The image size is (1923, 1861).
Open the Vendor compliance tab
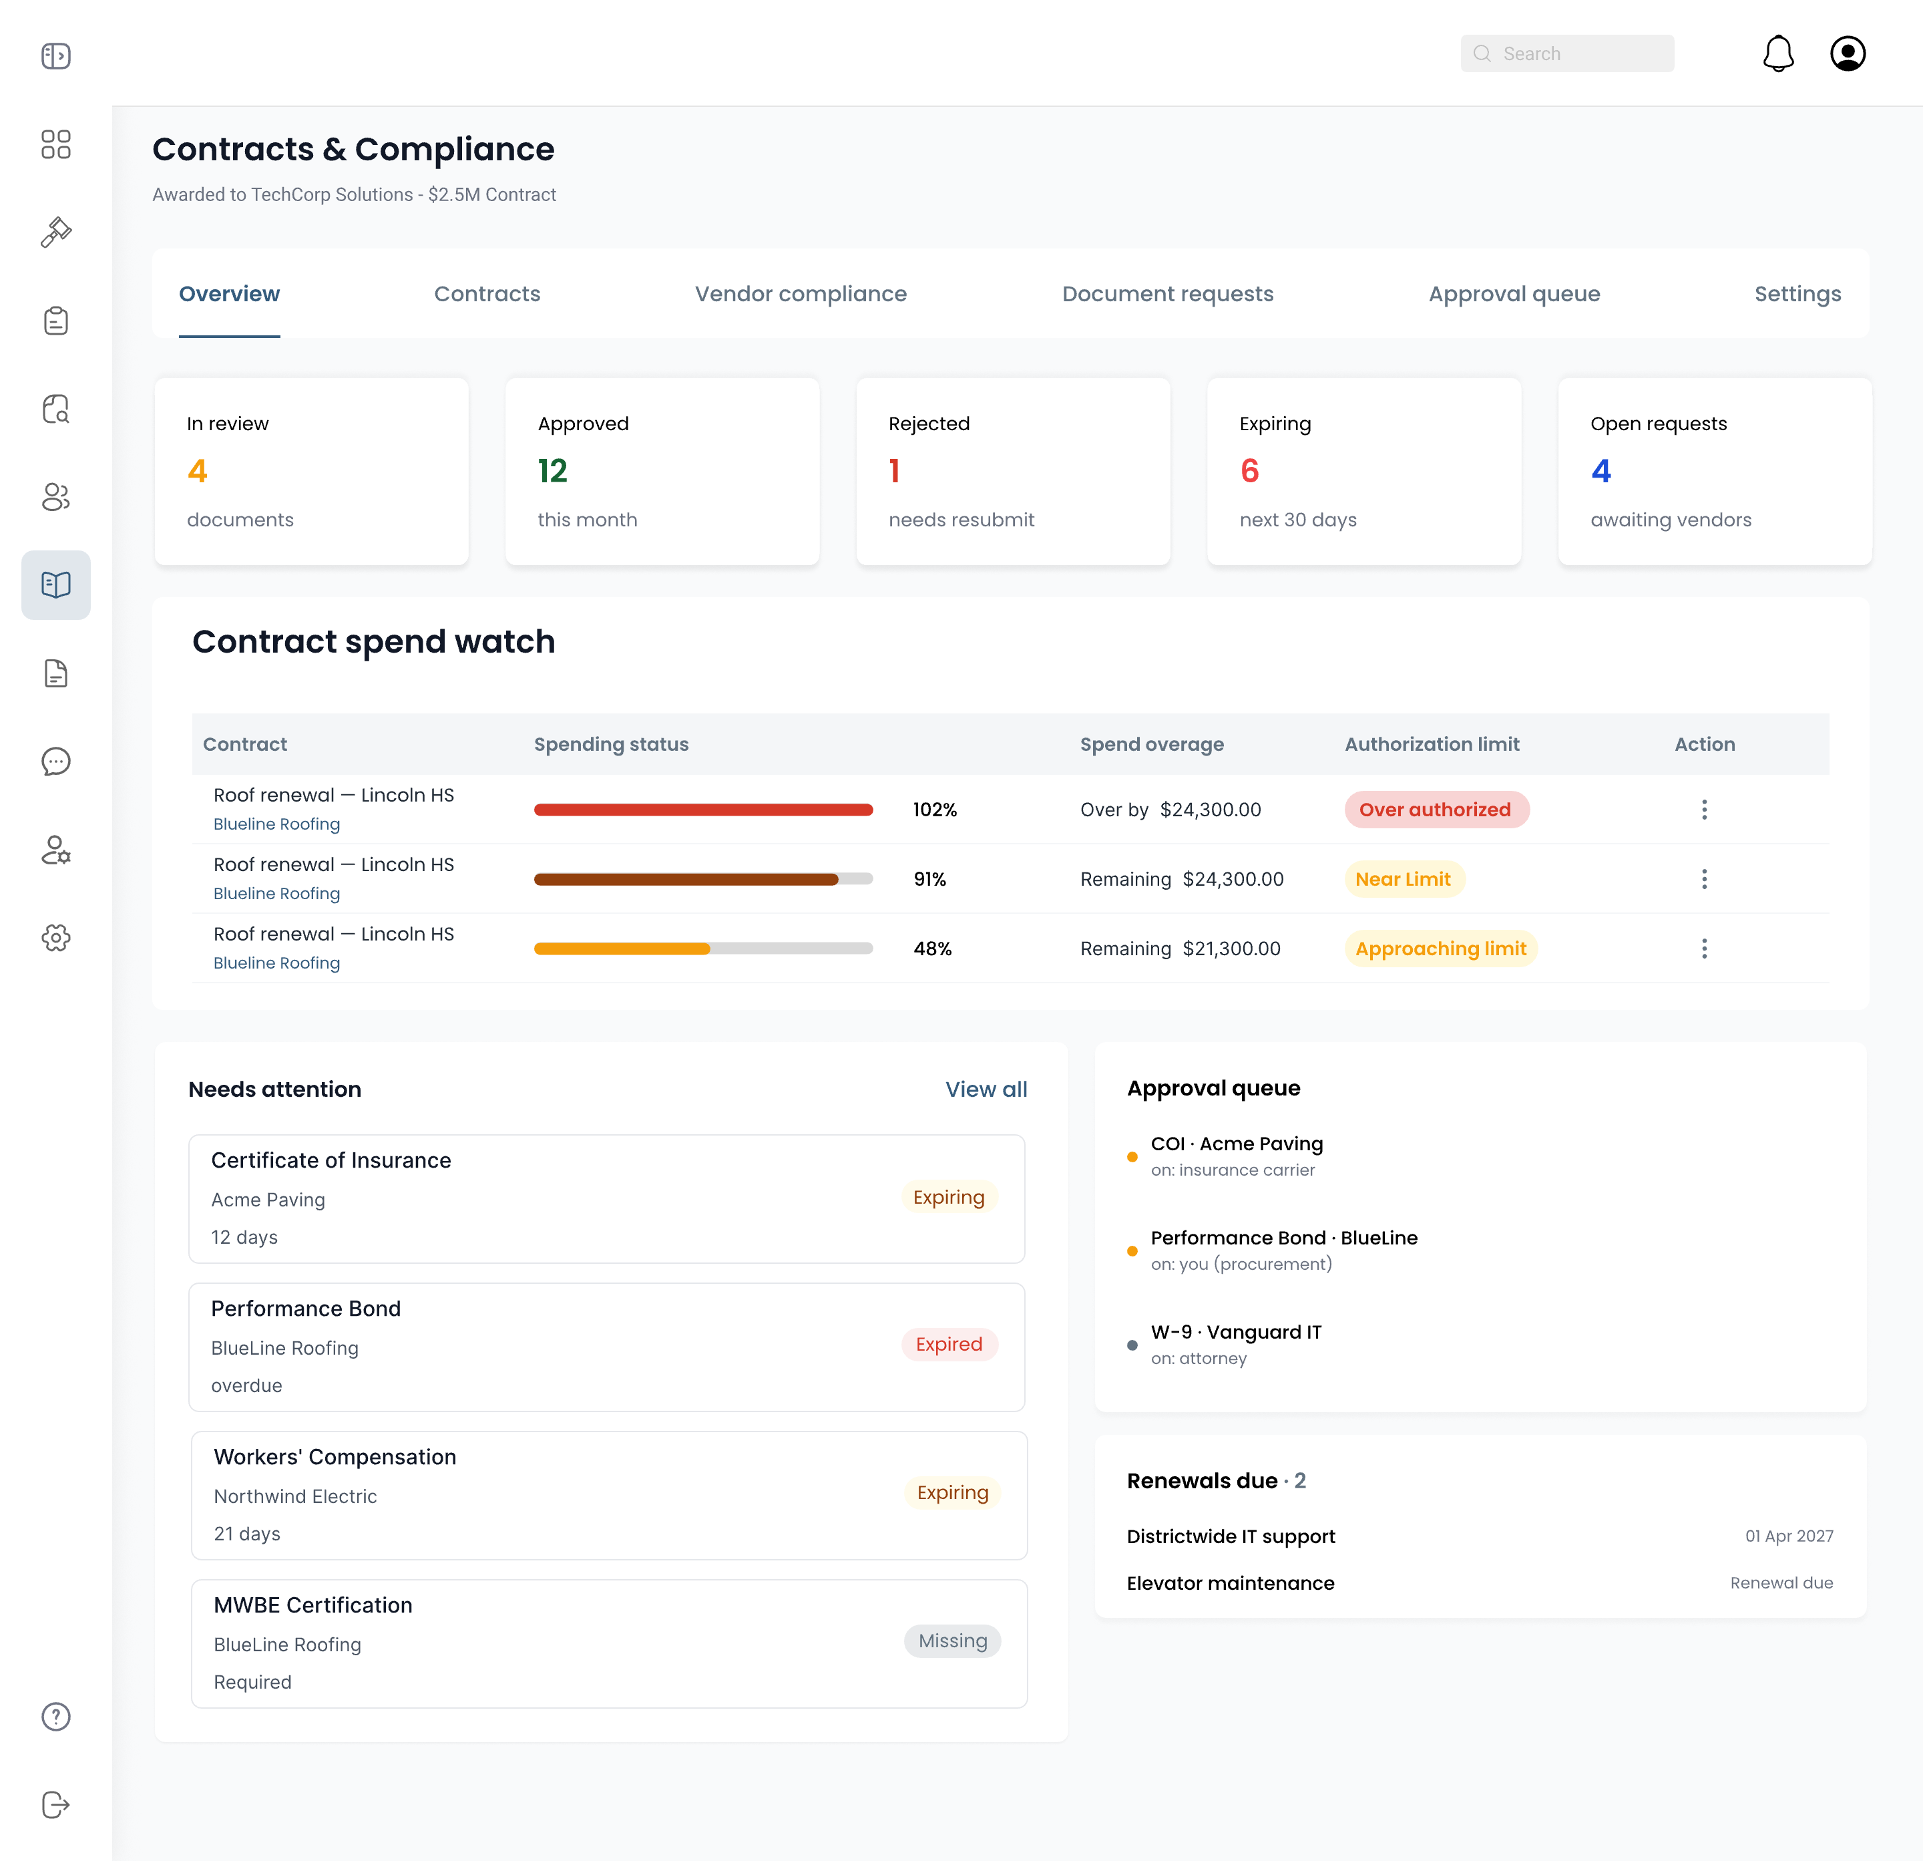coord(801,295)
